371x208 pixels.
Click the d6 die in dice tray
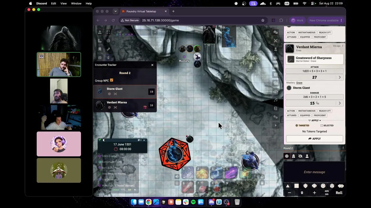[297, 186]
